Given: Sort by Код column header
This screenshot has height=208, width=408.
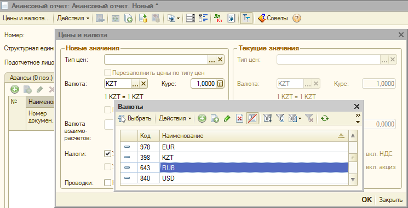Looking at the screenshot, I should click(148, 136).
